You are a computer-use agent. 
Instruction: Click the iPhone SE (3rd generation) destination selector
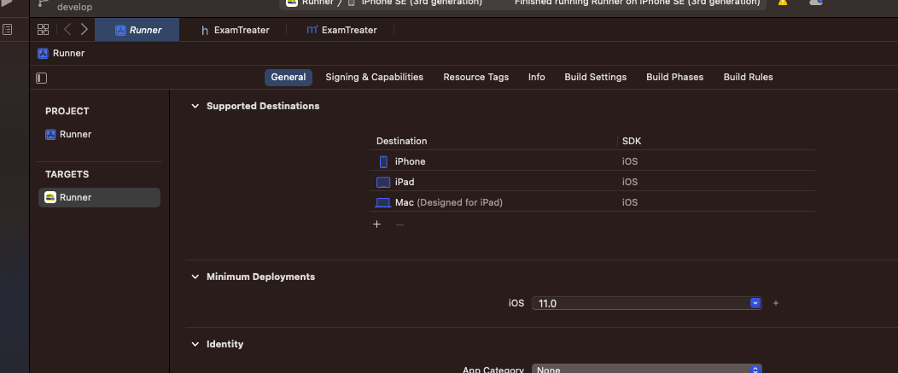click(422, 3)
